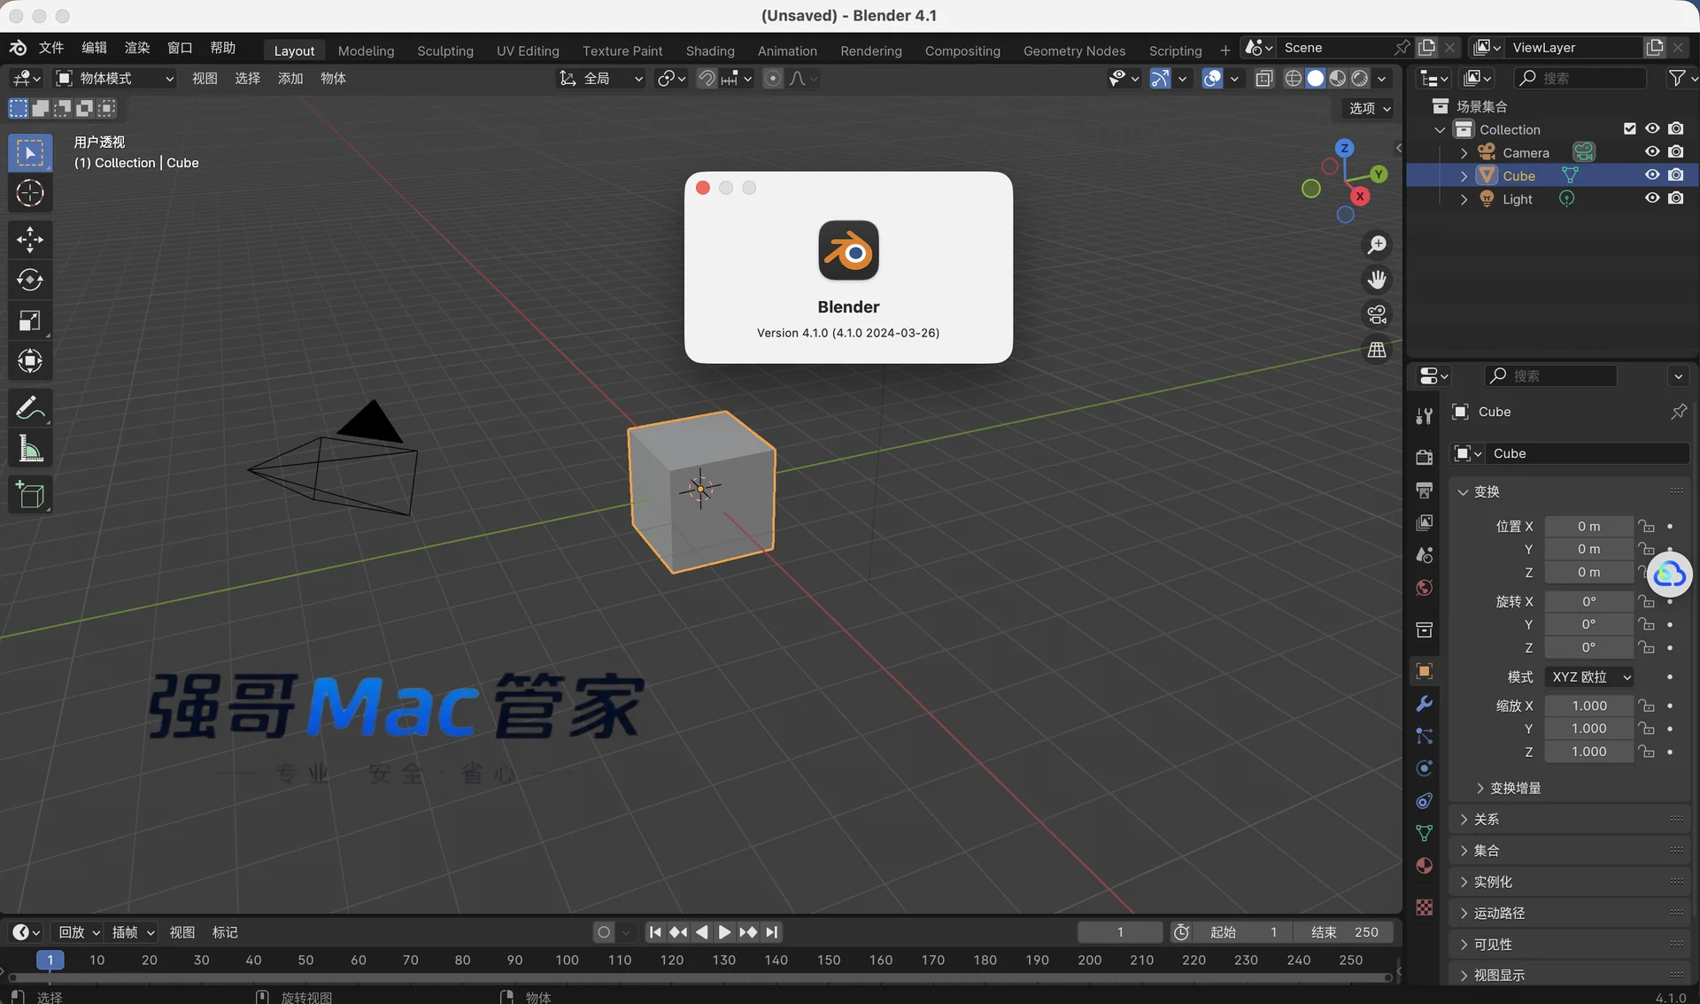Viewport: 1700px width, 1004px height.
Task: Toggle X-ray display in viewport header
Action: [x=1264, y=79]
